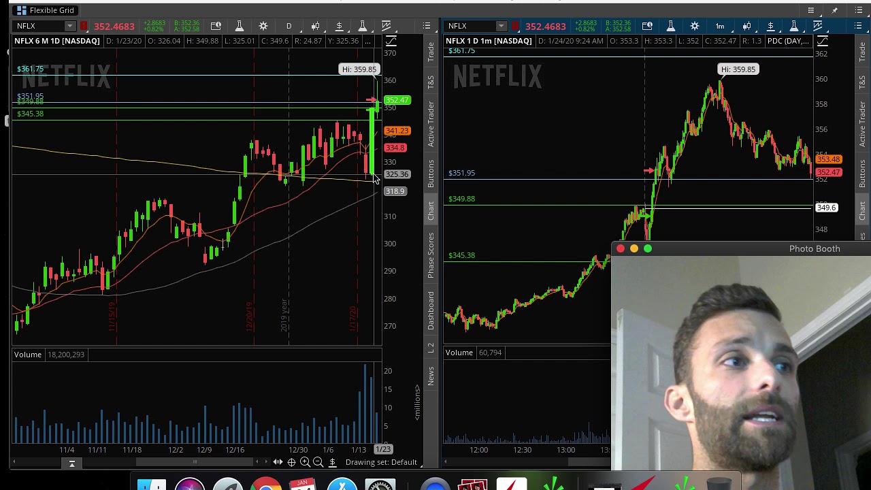
Task: Select the $349.88 level label on right chart
Action: coord(461,199)
